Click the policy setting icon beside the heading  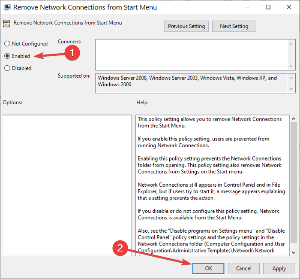point(6,24)
